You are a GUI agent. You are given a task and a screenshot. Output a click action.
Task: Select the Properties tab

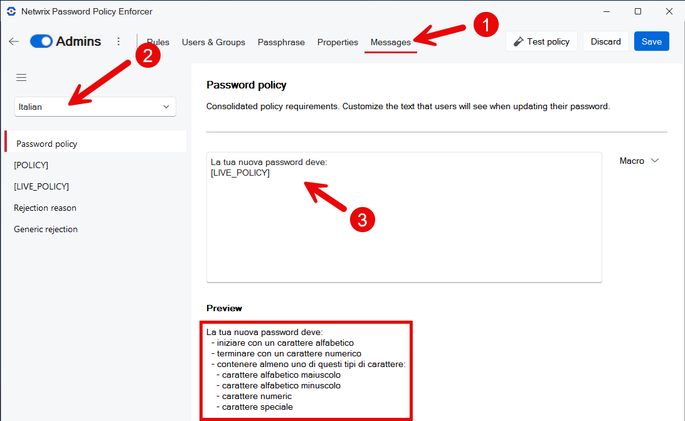(337, 42)
